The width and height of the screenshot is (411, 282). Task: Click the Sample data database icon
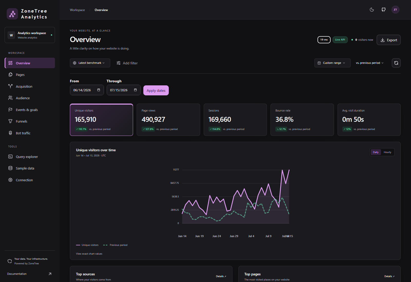11,168
